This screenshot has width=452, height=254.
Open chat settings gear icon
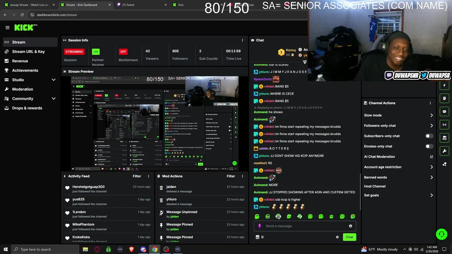tap(337, 237)
